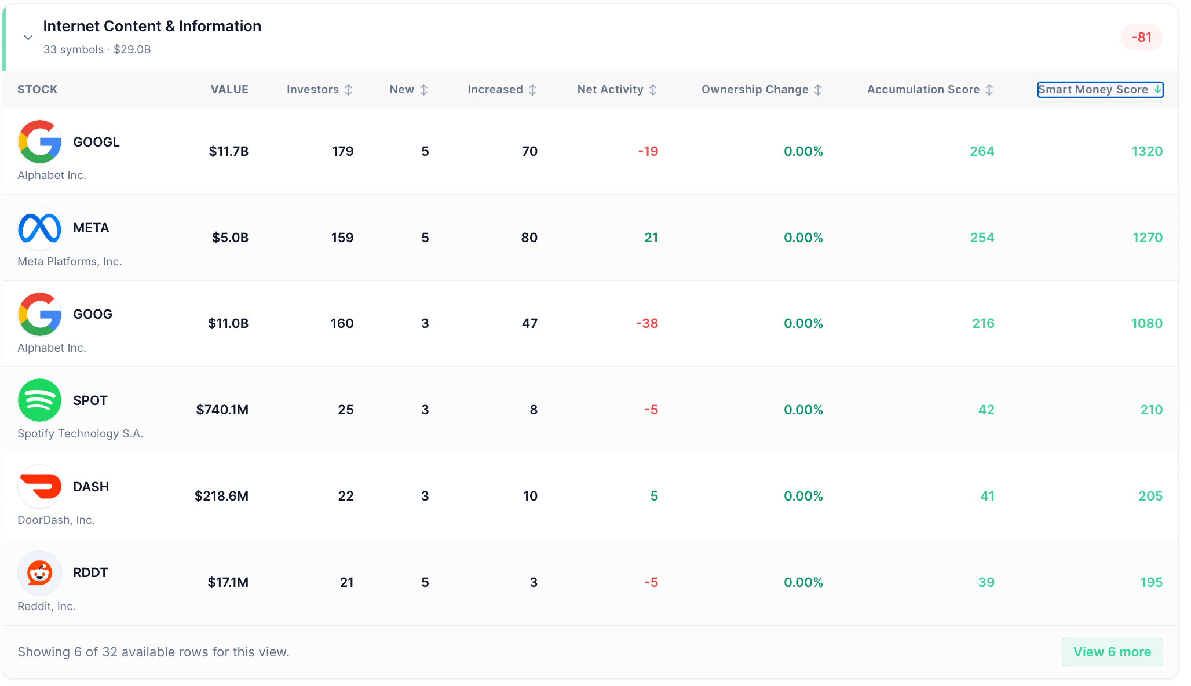Sort table by Ownership Change
1191x686 pixels.
pos(762,90)
